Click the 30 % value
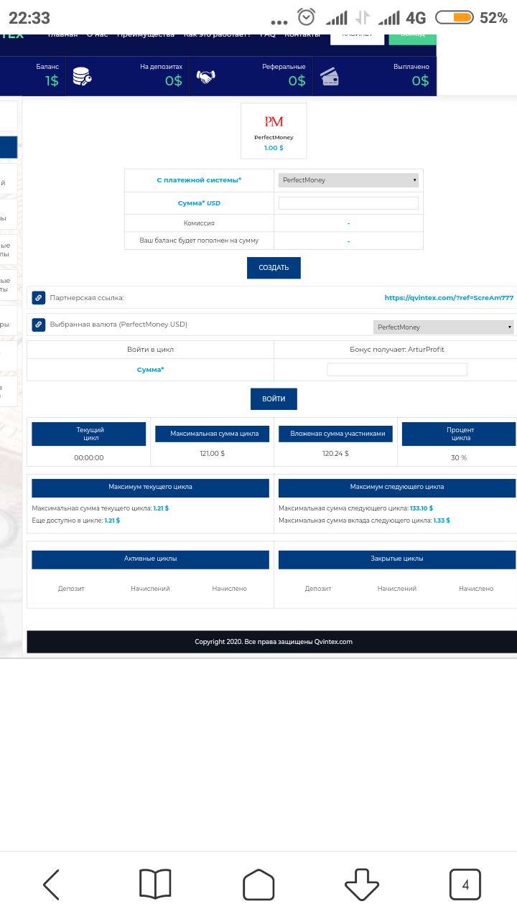Screen dimensions: 517x919 click(459, 458)
